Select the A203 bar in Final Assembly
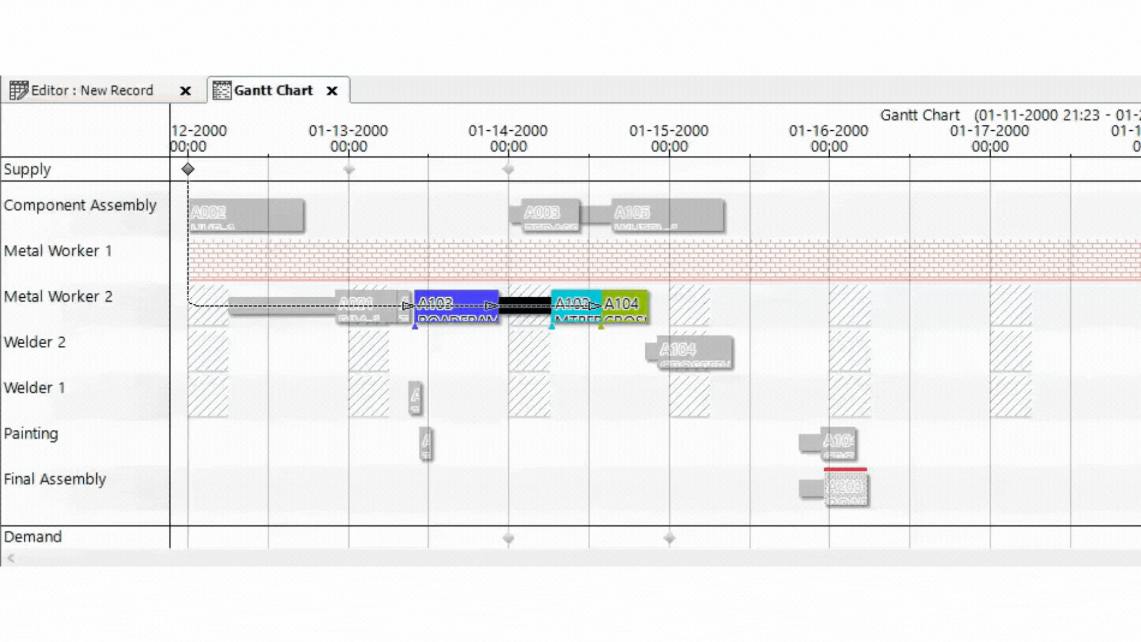Screen dimensions: 1141x642 (x=846, y=489)
